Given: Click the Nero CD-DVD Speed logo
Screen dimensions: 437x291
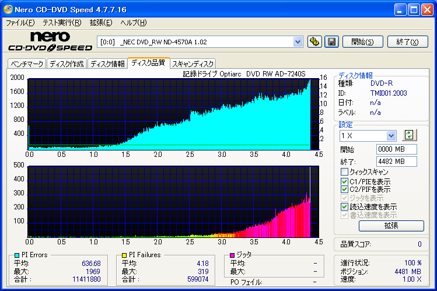Looking at the screenshot, I should (x=50, y=41).
